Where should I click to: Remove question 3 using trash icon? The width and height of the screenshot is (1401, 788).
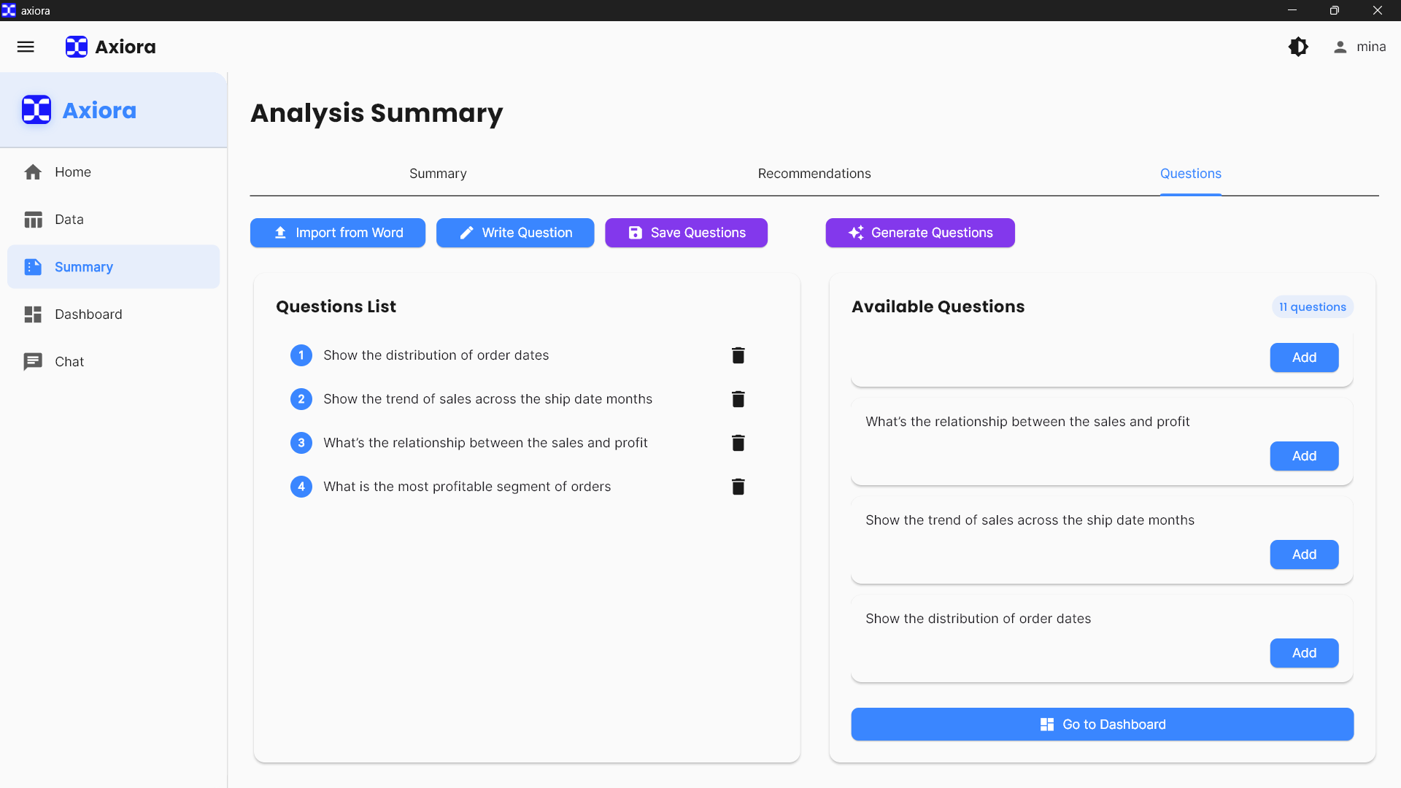click(738, 443)
